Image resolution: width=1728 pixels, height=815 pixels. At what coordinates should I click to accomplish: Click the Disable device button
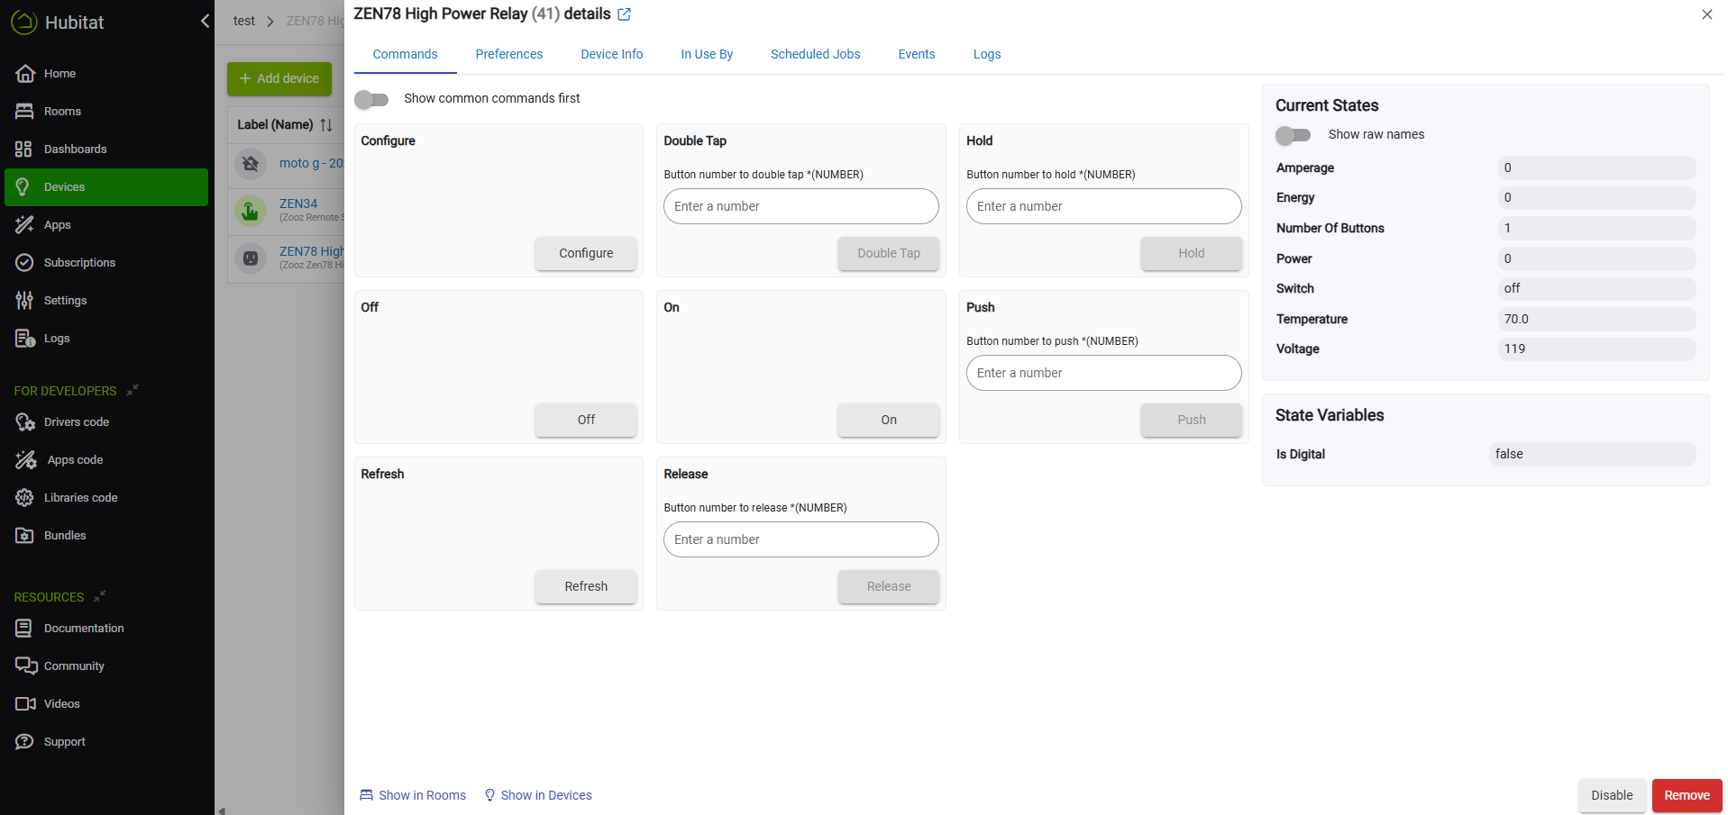coord(1612,795)
